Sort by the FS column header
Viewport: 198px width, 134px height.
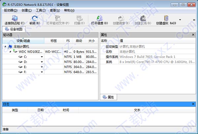pos(68,41)
